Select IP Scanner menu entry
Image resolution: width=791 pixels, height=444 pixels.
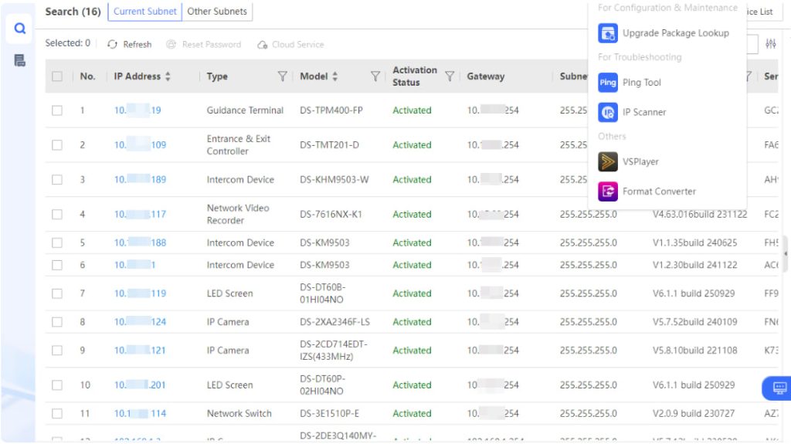(x=643, y=112)
